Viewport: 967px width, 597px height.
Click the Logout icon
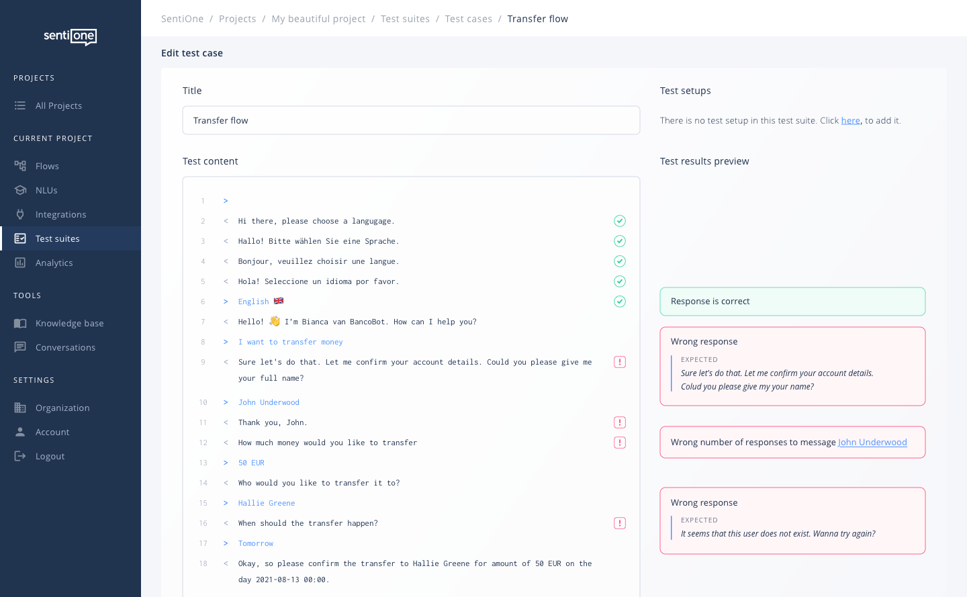20,456
